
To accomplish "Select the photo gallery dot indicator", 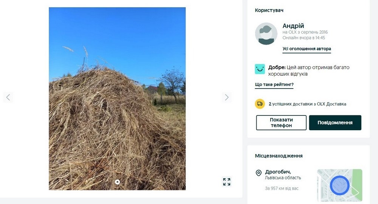I will coord(118,182).
